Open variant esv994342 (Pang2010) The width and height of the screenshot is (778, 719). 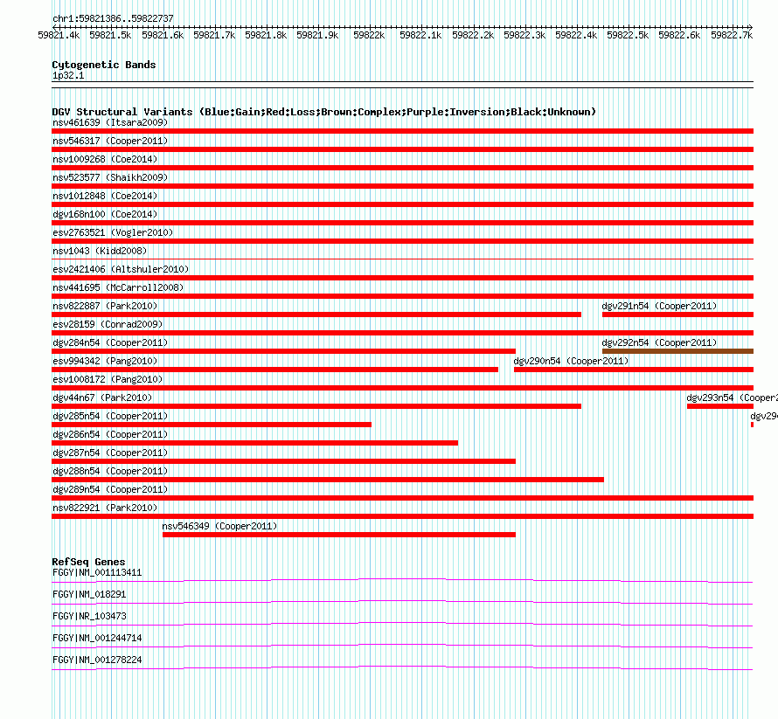[x=105, y=361]
